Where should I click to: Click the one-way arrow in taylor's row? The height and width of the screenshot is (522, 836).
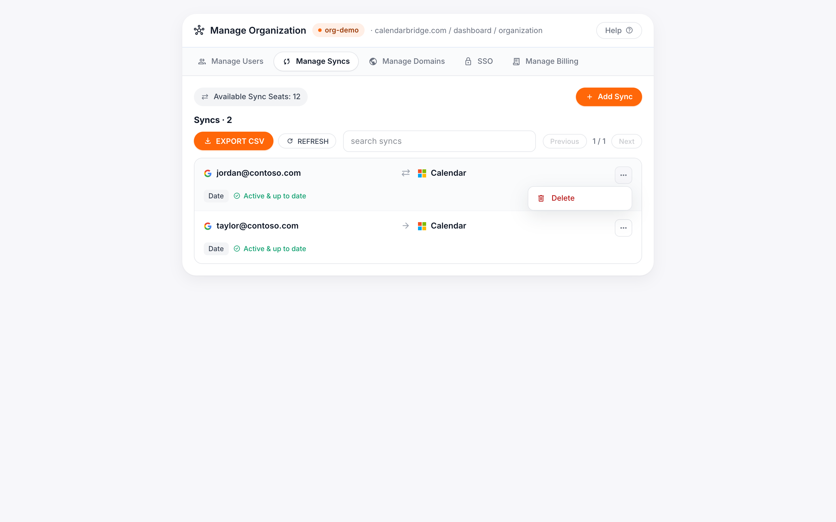click(406, 226)
